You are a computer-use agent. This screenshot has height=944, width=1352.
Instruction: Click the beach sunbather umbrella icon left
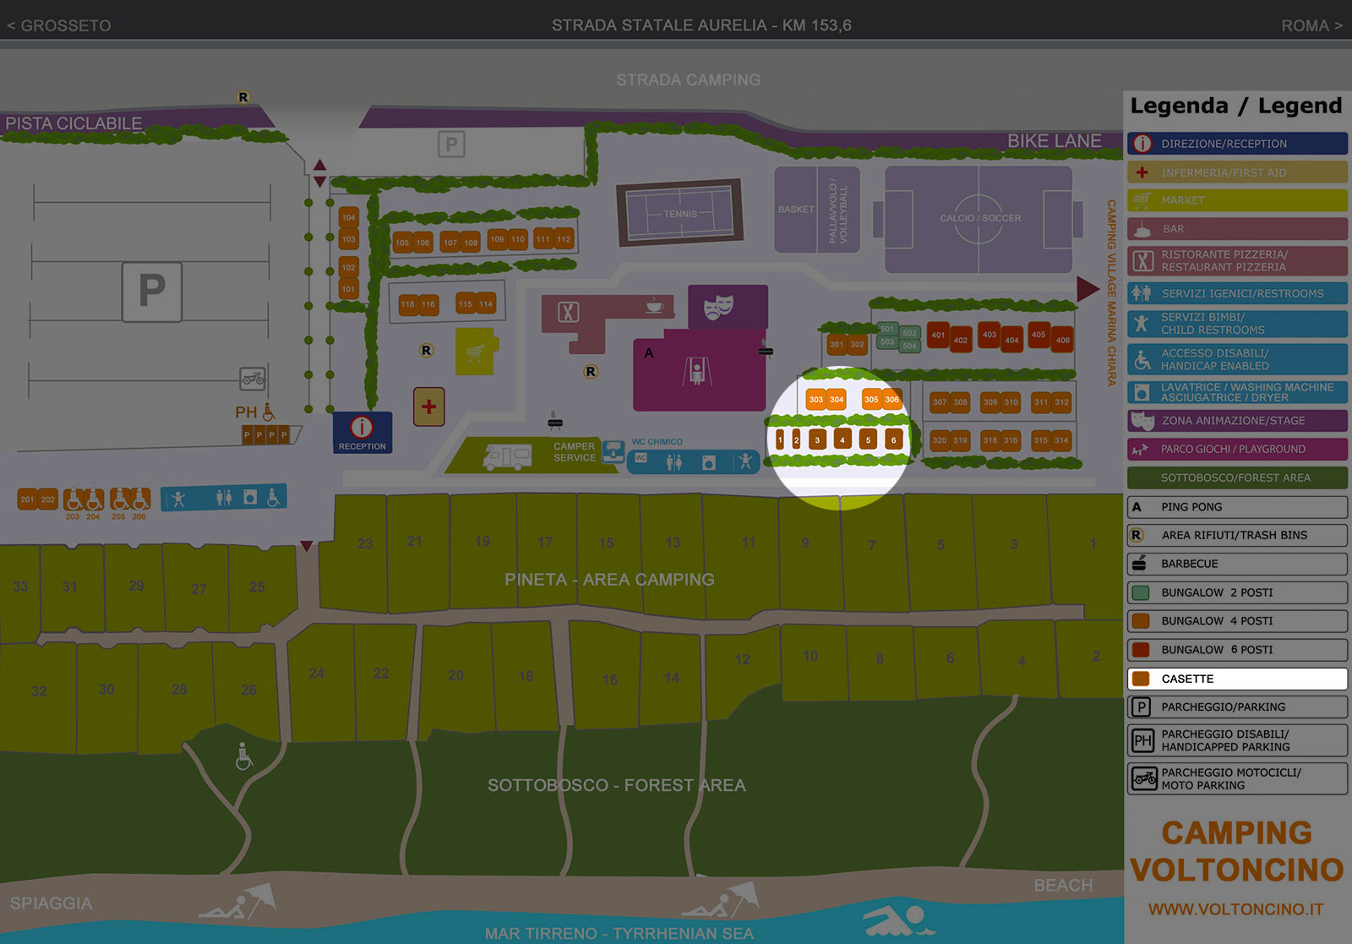pyautogui.click(x=238, y=902)
